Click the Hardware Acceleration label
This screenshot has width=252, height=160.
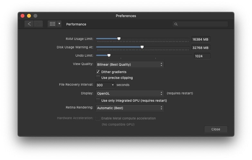pyautogui.click(x=75, y=118)
